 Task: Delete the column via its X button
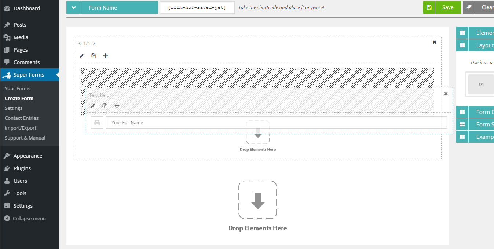pos(434,42)
